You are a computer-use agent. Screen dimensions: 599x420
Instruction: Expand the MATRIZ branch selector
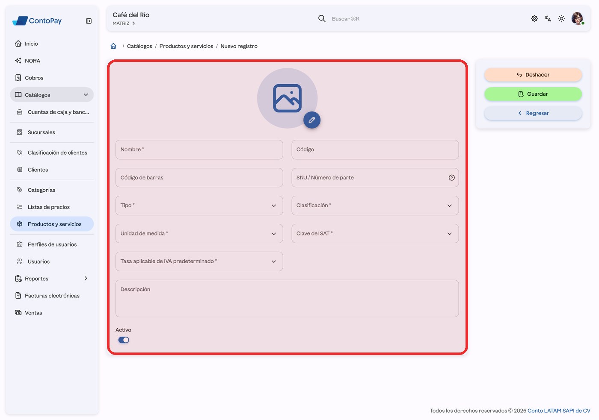tap(124, 23)
